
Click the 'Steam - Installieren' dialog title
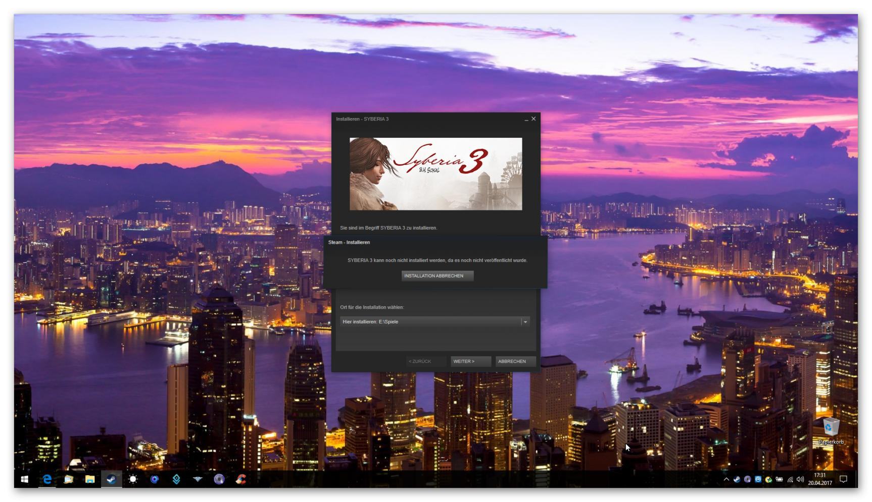pyautogui.click(x=349, y=243)
